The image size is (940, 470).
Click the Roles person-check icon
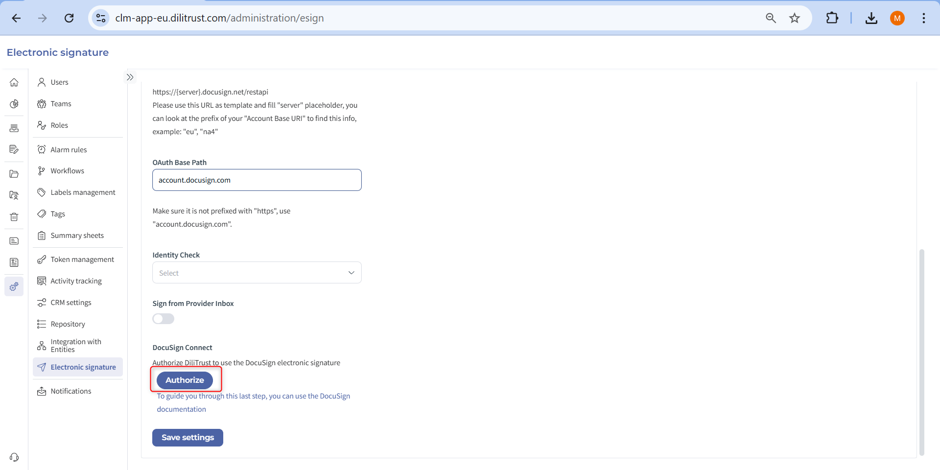click(x=42, y=125)
